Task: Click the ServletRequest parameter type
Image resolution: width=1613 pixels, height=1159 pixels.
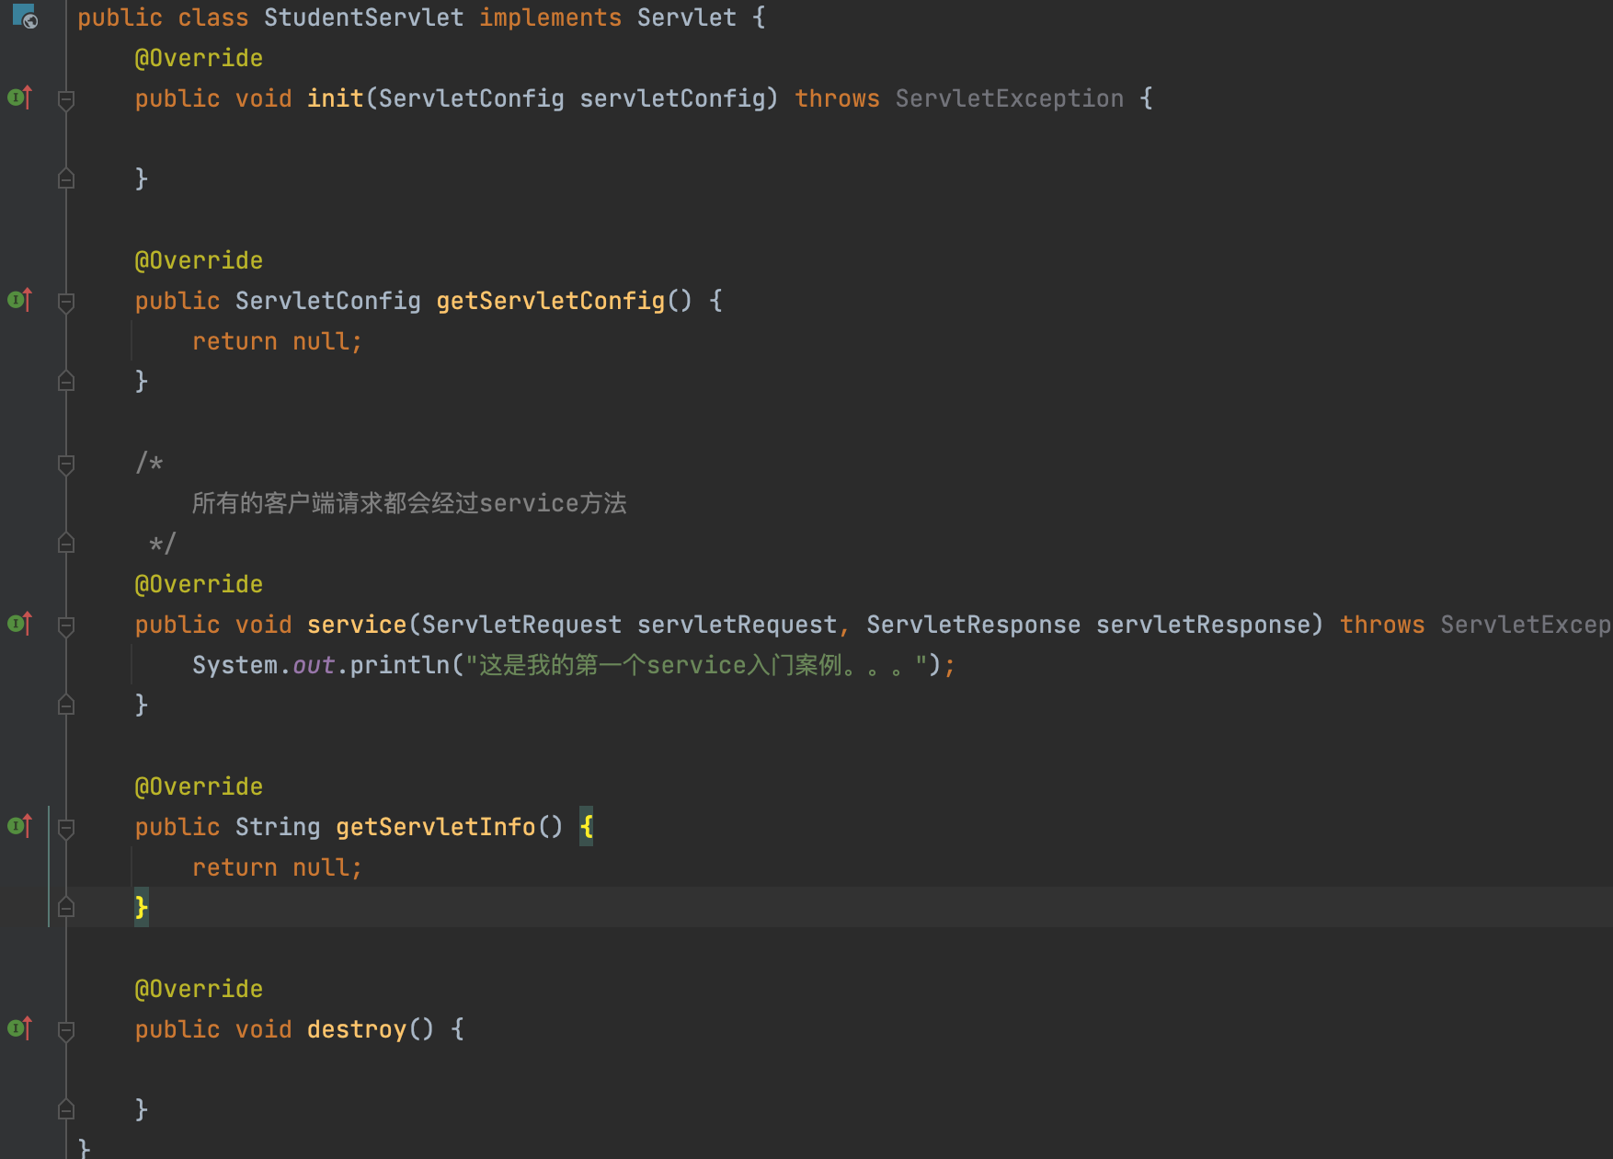Action: click(x=522, y=625)
